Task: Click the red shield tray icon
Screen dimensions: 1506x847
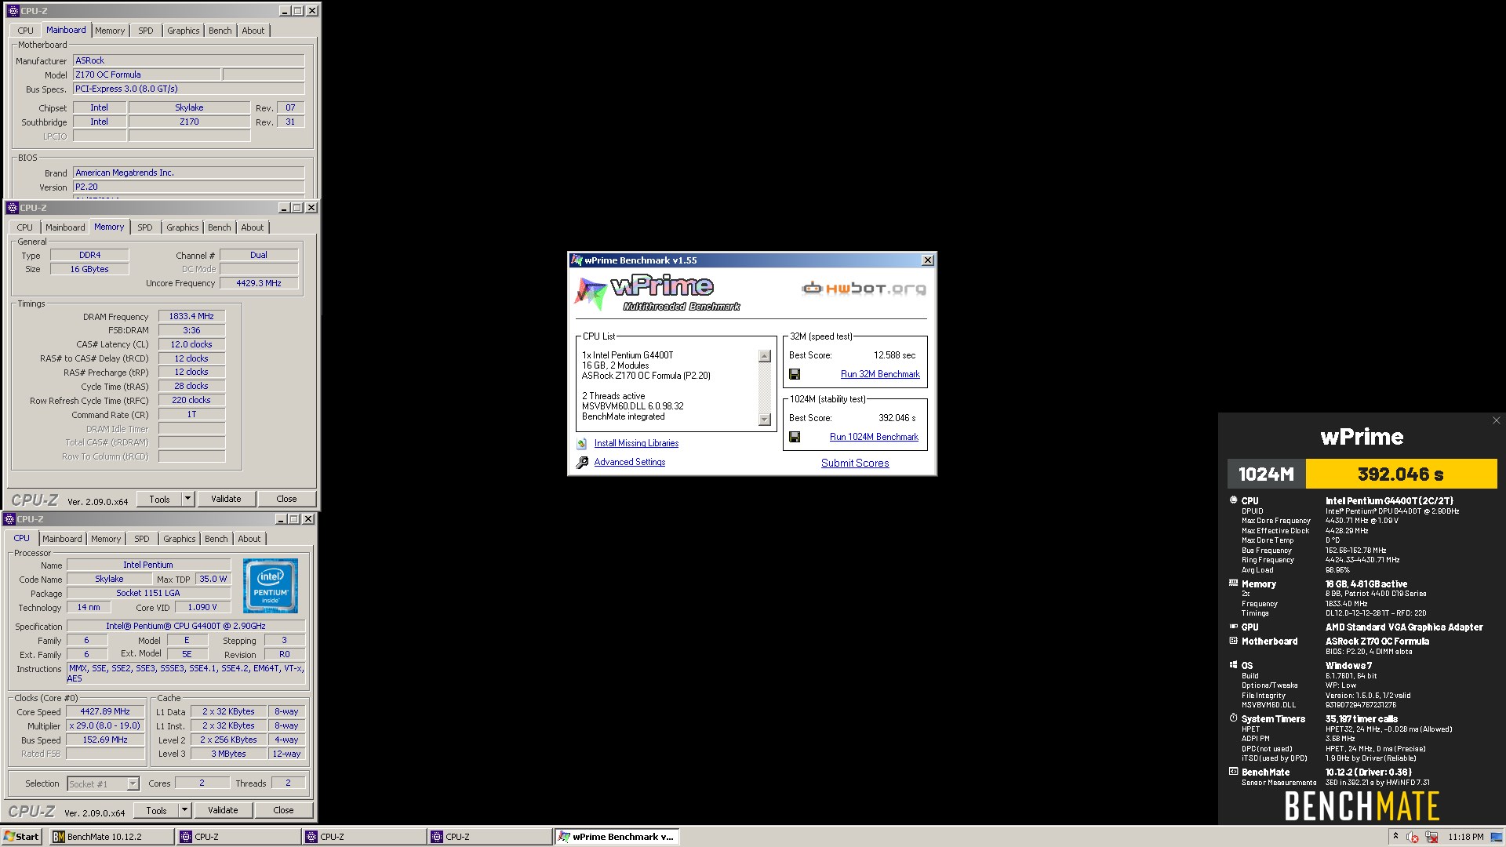Action: [x=1413, y=837]
